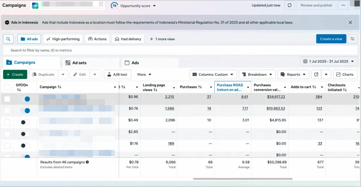This screenshot has height=187, width=361.
Task: Start an A/B test
Action: point(118,74)
